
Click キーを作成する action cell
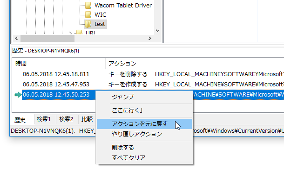click(x=128, y=84)
